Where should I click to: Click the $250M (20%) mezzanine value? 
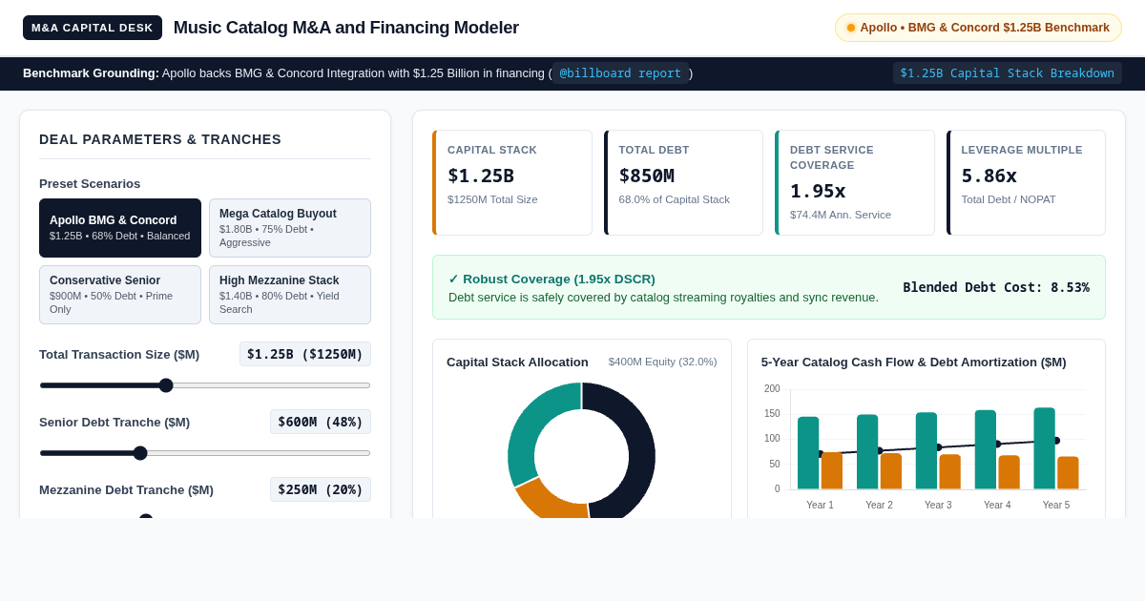pos(321,489)
